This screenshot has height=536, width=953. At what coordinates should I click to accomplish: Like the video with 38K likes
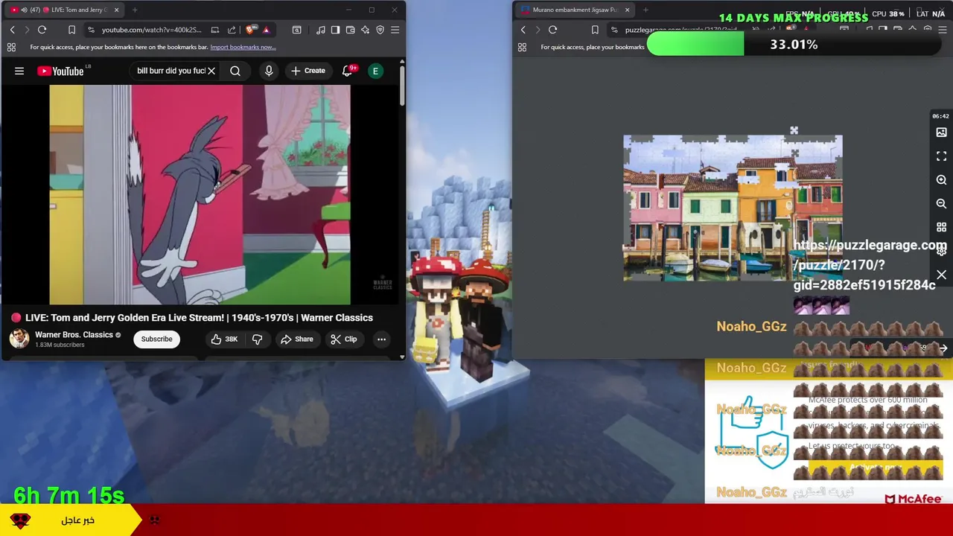click(x=224, y=339)
